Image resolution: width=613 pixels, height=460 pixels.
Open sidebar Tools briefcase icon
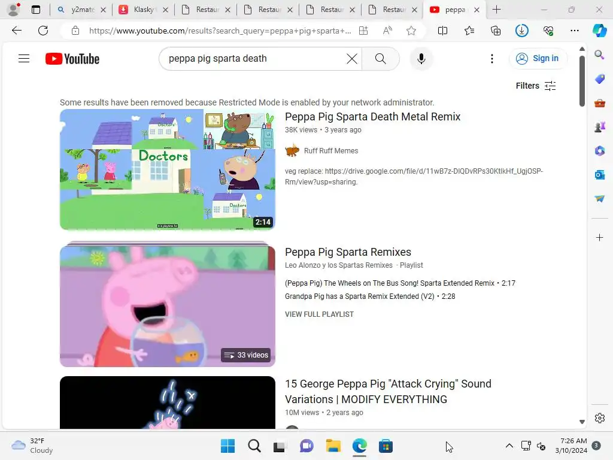(x=599, y=103)
